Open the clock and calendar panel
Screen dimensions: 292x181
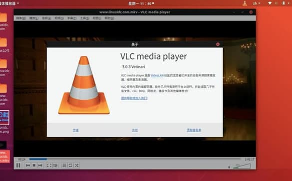tap(141, 3)
